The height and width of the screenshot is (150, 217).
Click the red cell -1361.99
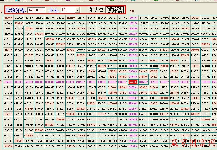pyautogui.click(x=18, y=23)
